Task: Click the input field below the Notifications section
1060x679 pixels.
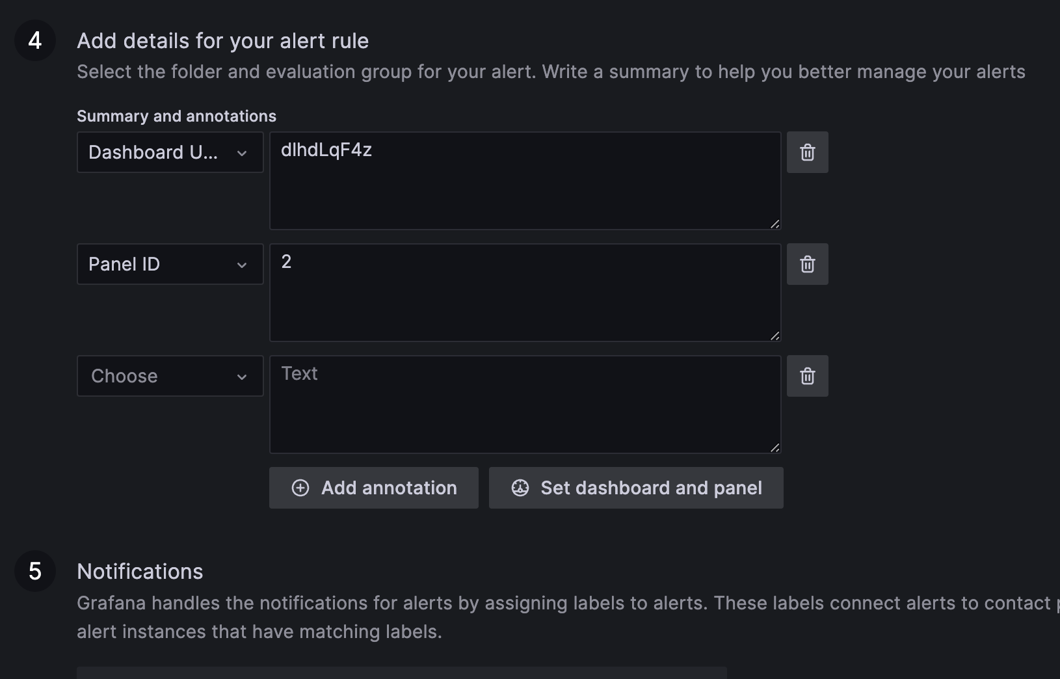Action: [x=400, y=675]
